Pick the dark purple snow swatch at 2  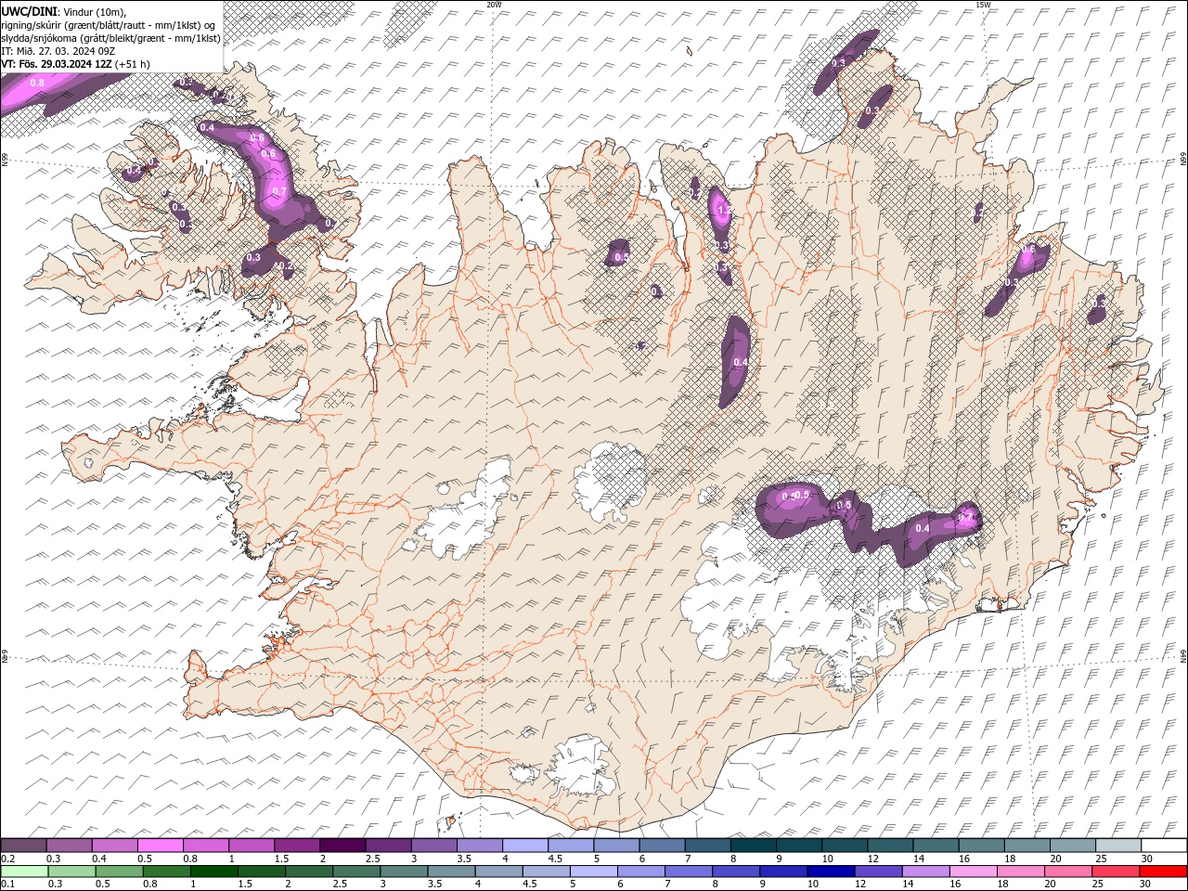tap(342, 846)
